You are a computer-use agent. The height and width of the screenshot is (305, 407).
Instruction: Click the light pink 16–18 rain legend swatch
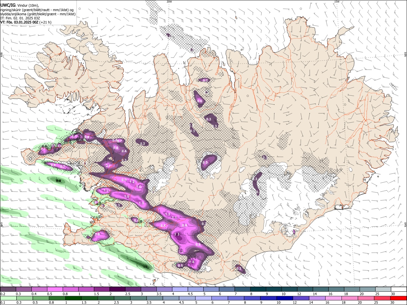[333, 298]
